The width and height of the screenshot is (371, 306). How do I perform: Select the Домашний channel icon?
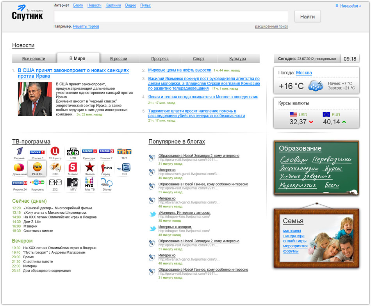[x=19, y=167]
